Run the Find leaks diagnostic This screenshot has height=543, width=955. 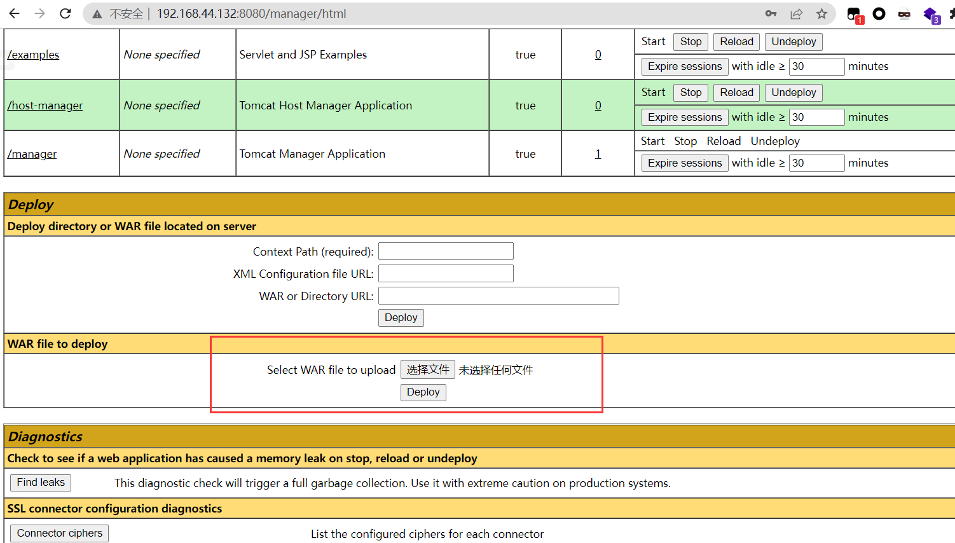41,483
